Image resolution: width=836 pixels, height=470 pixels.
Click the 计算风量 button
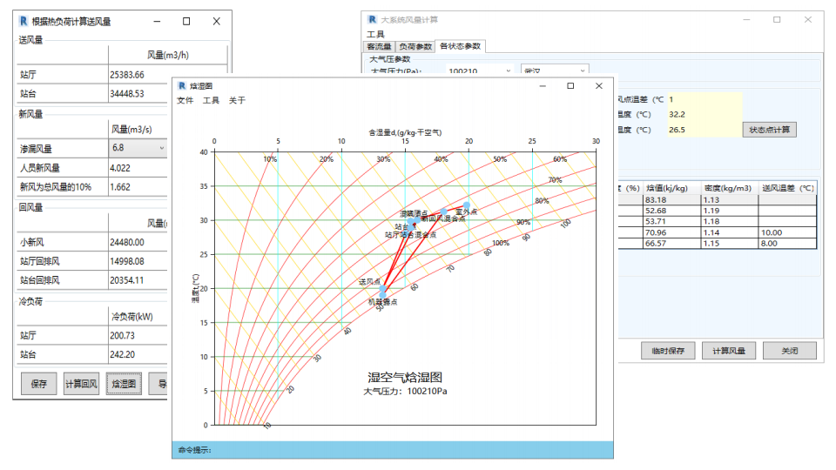click(x=729, y=351)
